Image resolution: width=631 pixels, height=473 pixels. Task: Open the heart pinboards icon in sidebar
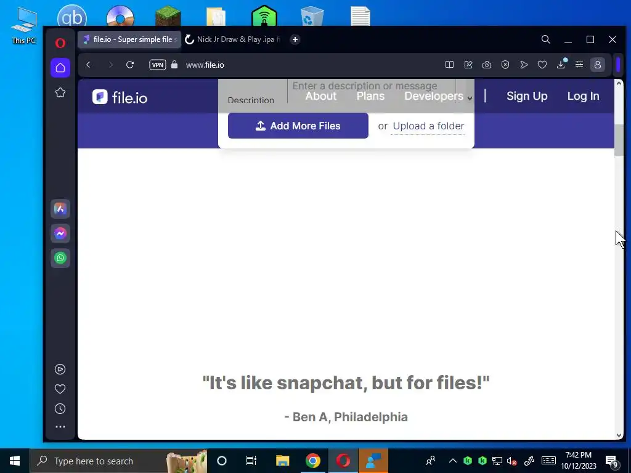(x=60, y=389)
